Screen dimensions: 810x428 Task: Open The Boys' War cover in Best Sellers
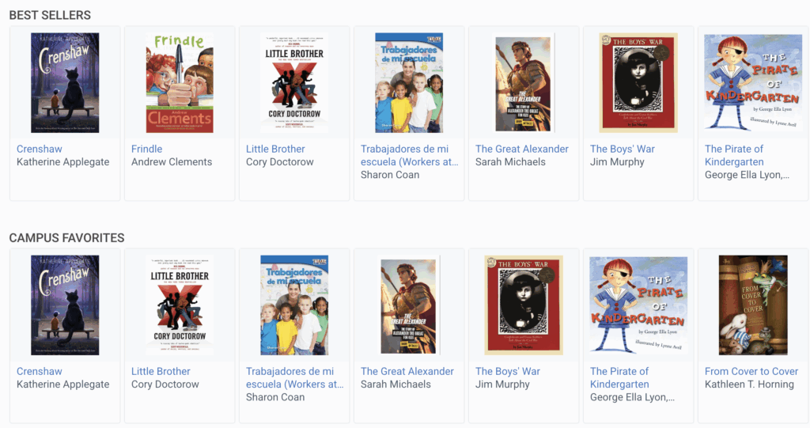point(638,83)
